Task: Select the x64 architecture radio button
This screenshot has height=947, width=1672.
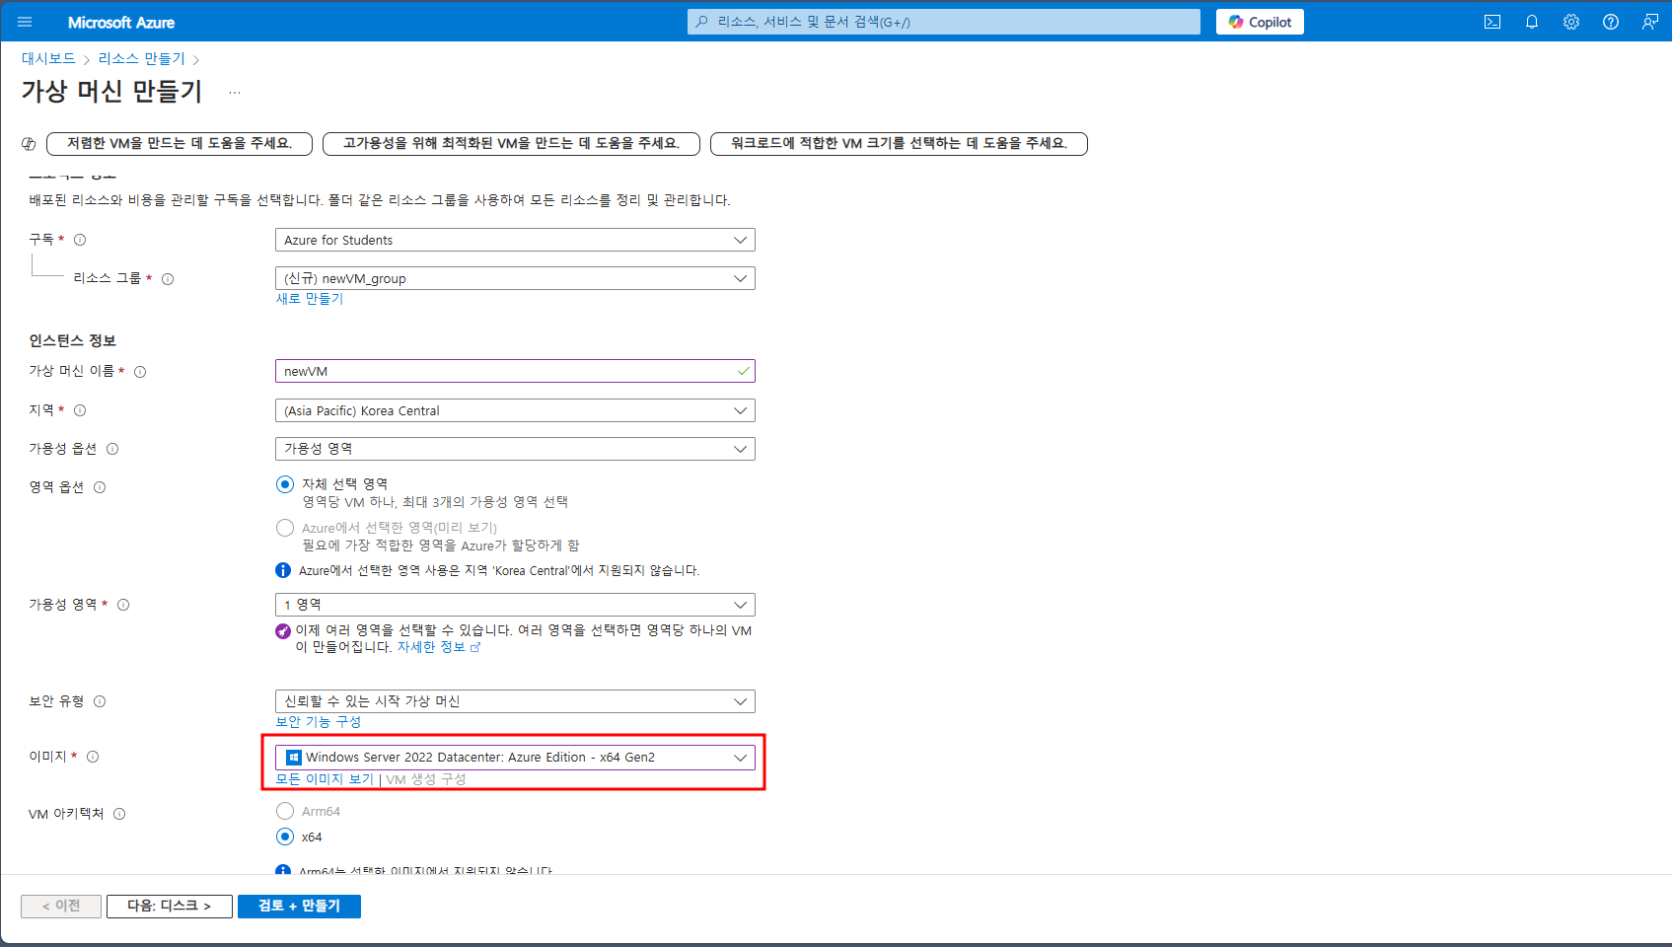Action: click(x=285, y=837)
